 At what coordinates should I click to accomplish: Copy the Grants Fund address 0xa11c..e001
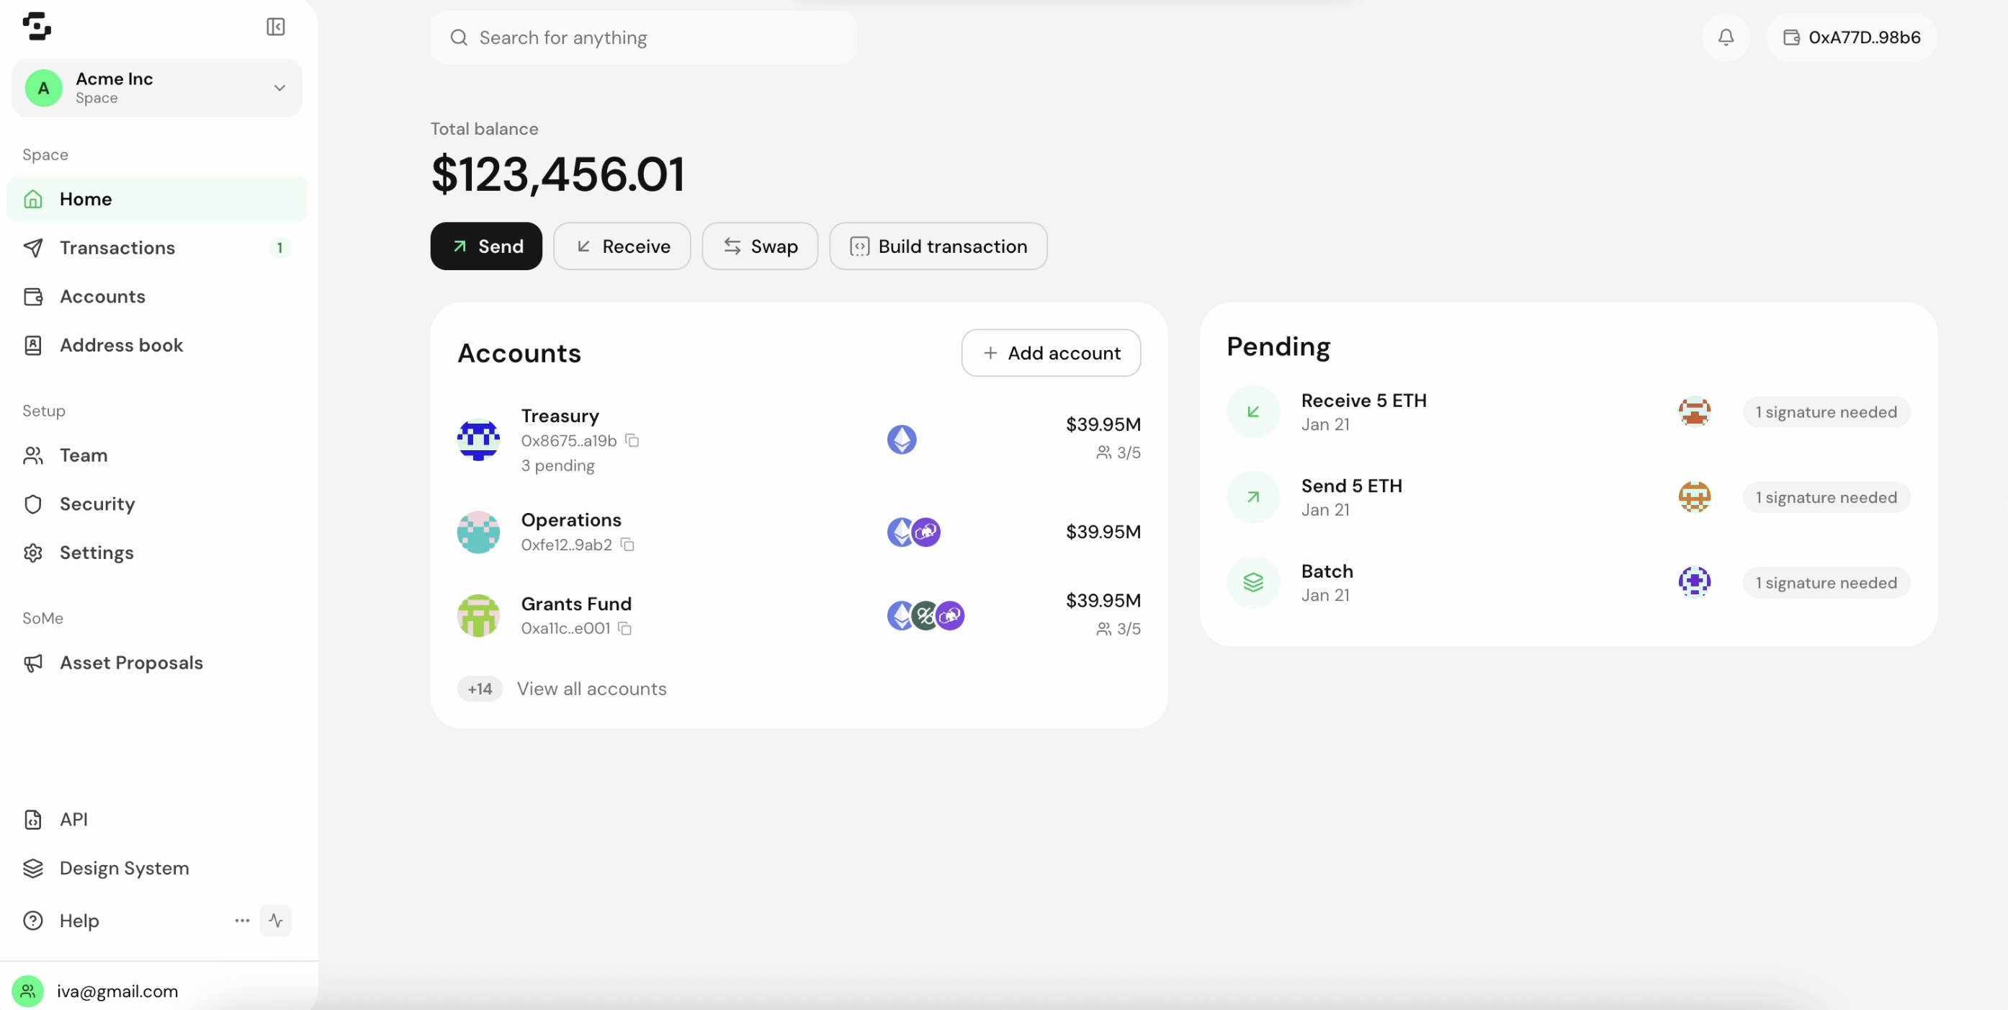coord(625,629)
